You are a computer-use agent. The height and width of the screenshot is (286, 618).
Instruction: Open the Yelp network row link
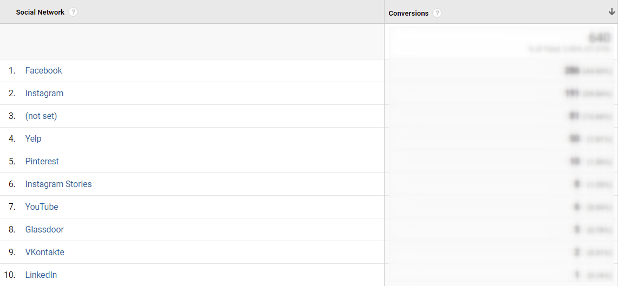[x=33, y=138]
